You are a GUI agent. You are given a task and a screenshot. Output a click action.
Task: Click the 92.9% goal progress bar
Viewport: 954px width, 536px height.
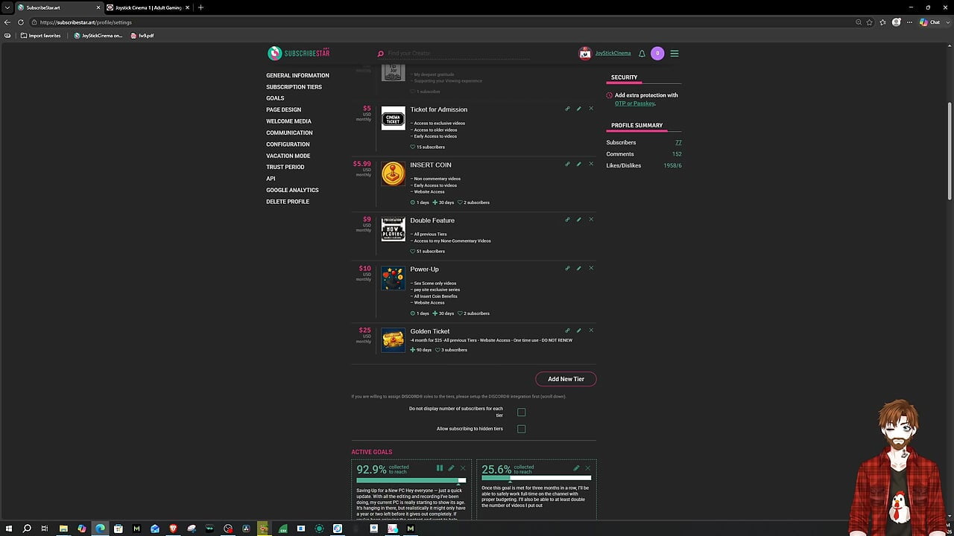[x=411, y=480]
